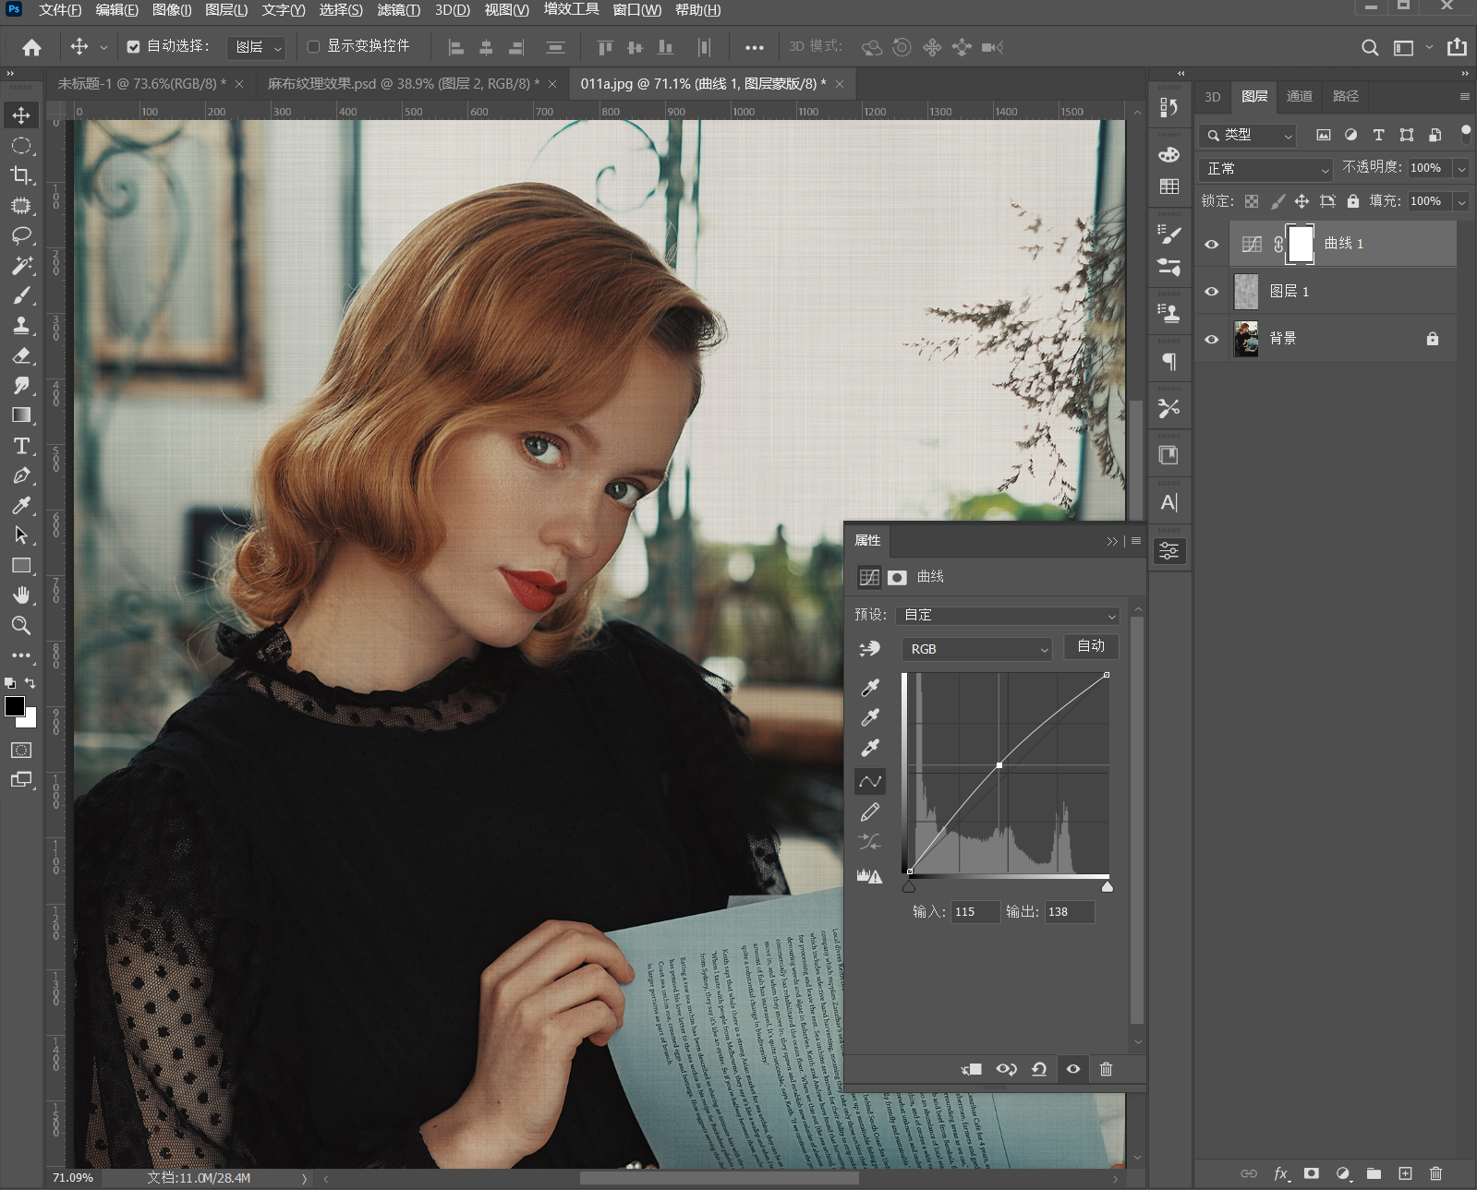
Task: Open the Layers panel options menu
Action: point(1464,97)
